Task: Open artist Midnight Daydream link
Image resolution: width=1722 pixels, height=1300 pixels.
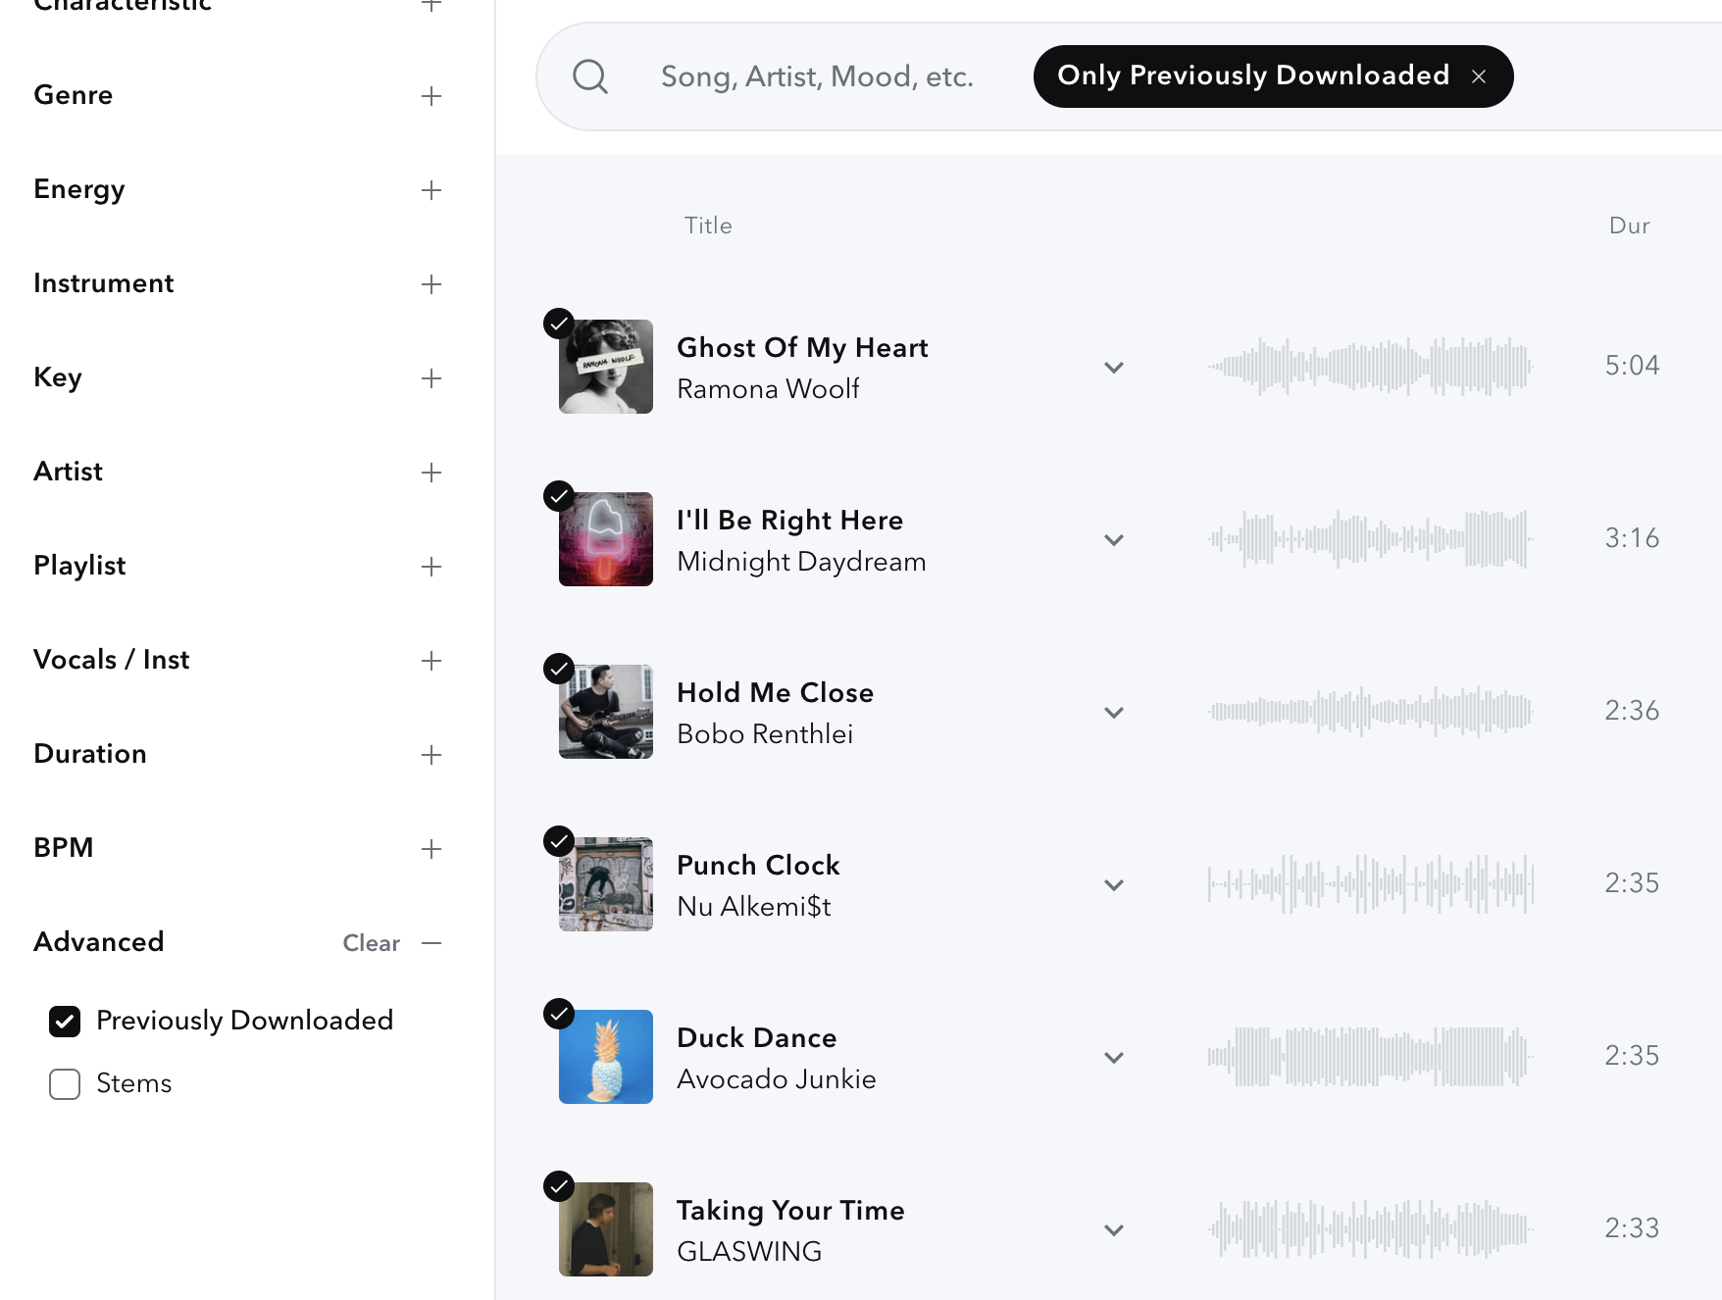Action: 801,562
